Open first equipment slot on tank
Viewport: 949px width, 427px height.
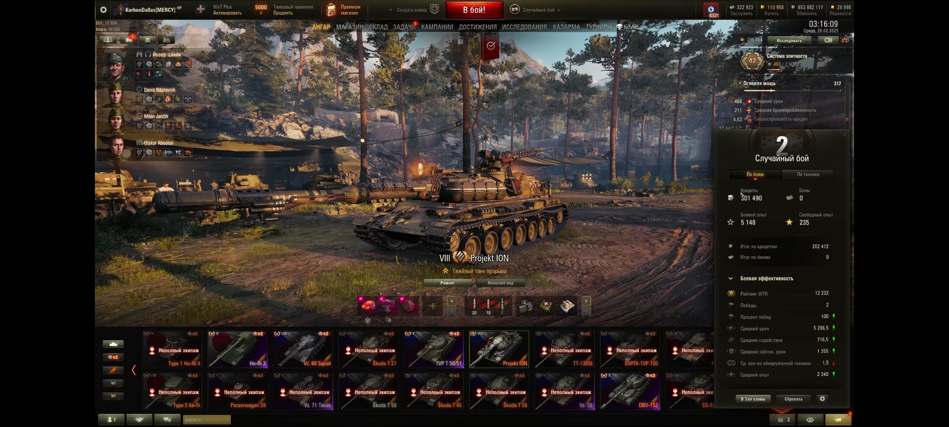tap(368, 306)
